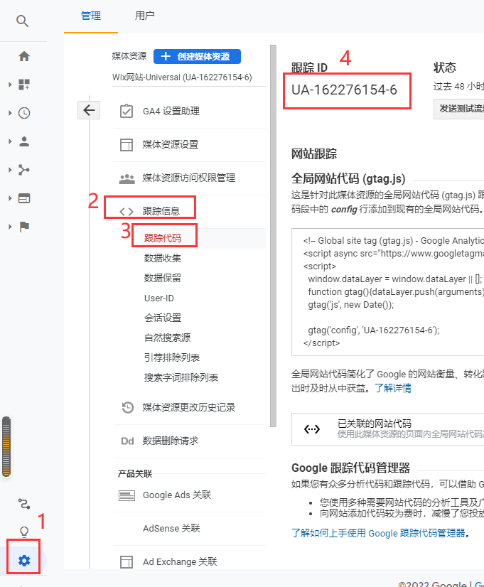Expand the Acquisition section arrow

(10, 170)
